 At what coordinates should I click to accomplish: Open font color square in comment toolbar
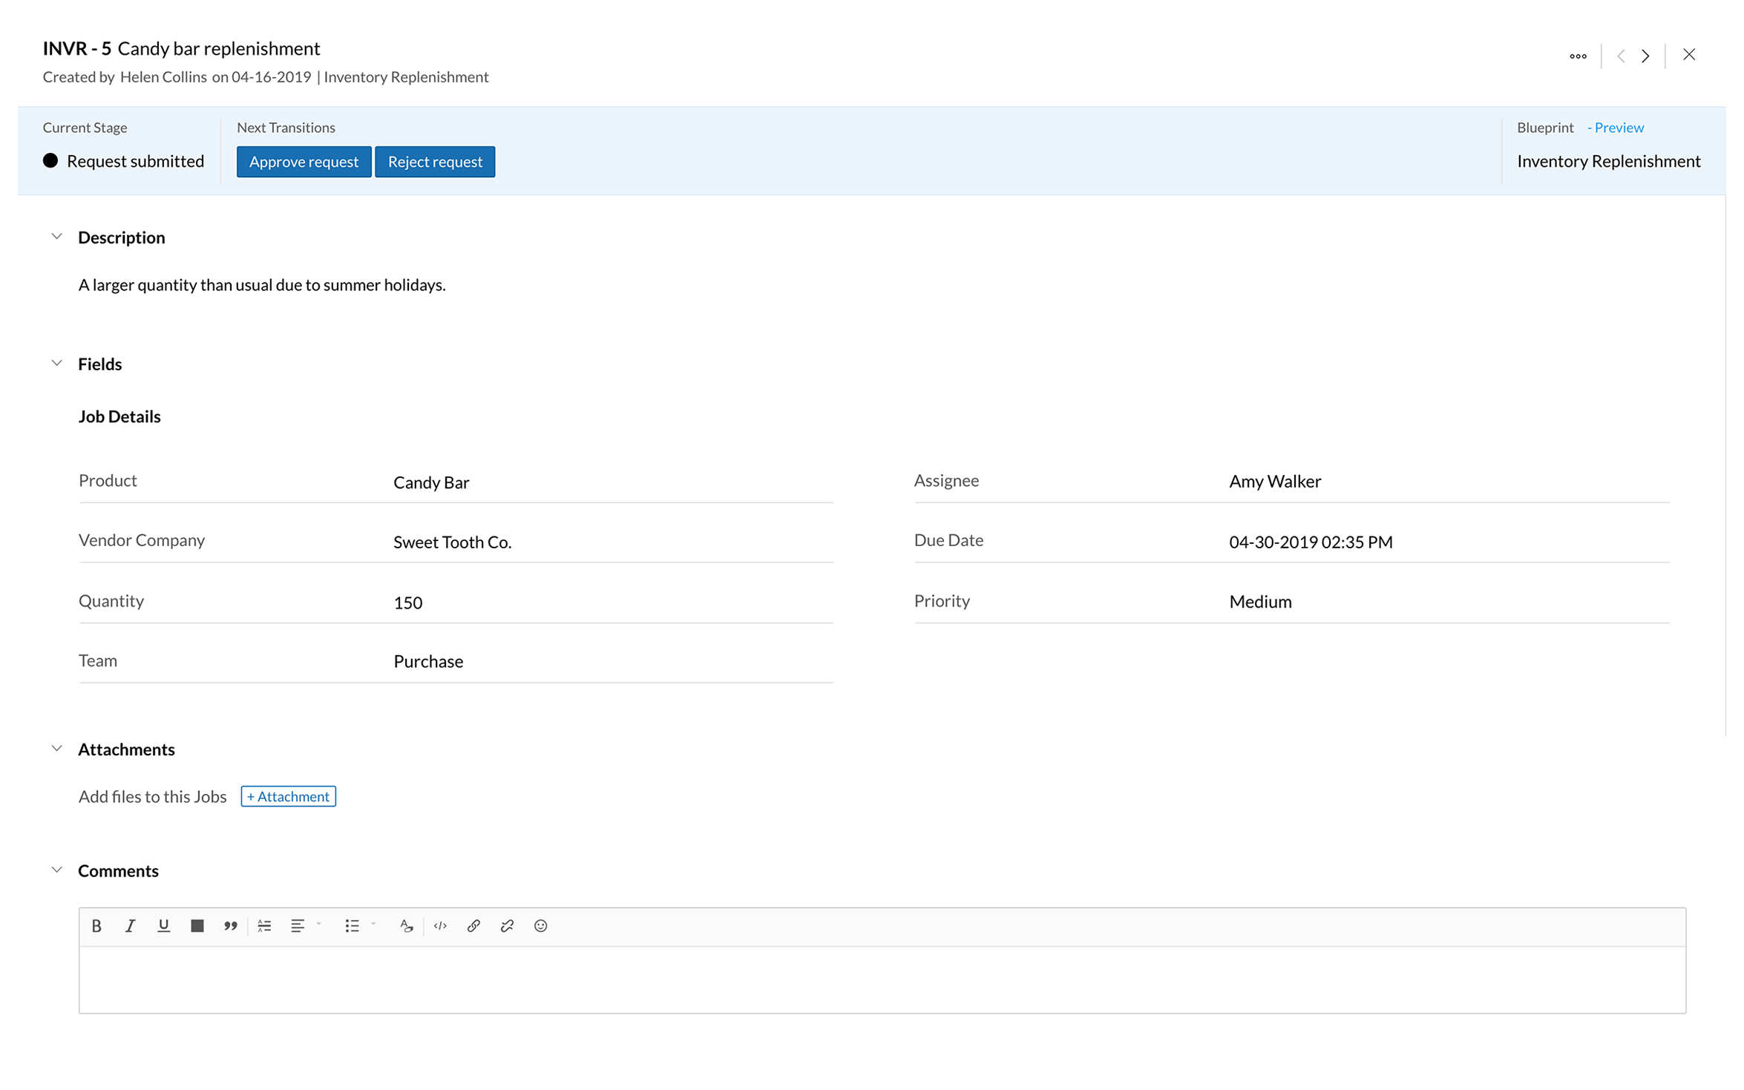(197, 925)
